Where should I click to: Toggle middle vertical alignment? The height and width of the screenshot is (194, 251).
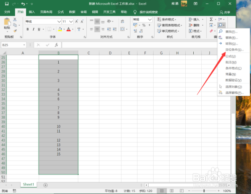click(x=97, y=21)
